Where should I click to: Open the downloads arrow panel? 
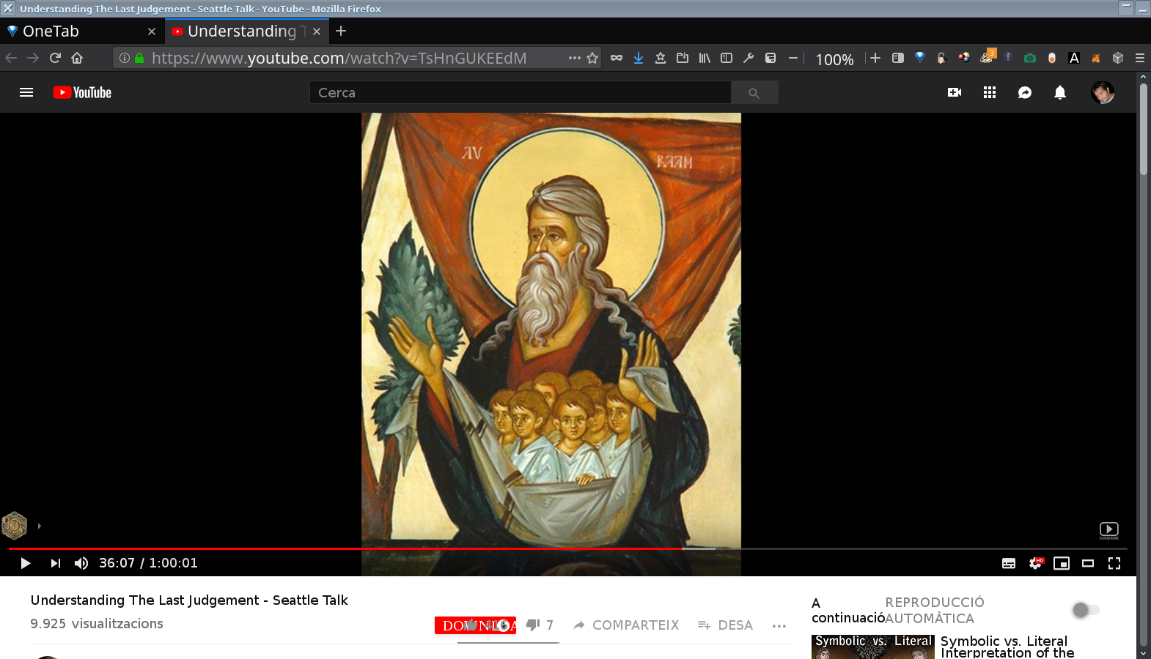tap(639, 58)
